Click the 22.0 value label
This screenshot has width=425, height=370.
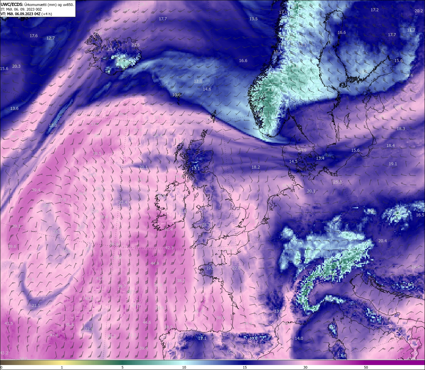point(236,268)
